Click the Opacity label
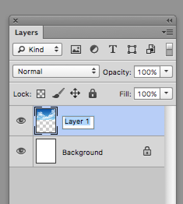Screen dimensions: 183x204 click(x=117, y=72)
